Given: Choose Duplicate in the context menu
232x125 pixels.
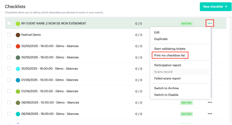Looking at the screenshot, I should point(161,39).
